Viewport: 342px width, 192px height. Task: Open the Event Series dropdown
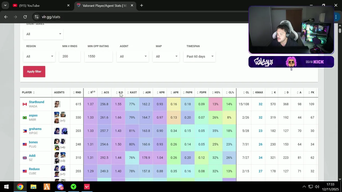tap(43, 34)
